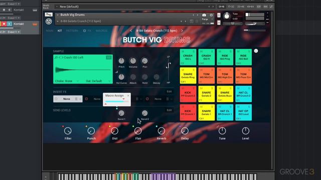Switch to the MAIN tab

coord(49,30)
